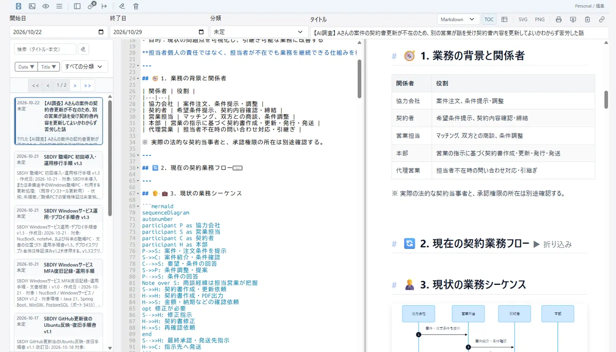616x352 pixels.
Task: Expand 折り込み section in preview
Action: (x=552, y=244)
